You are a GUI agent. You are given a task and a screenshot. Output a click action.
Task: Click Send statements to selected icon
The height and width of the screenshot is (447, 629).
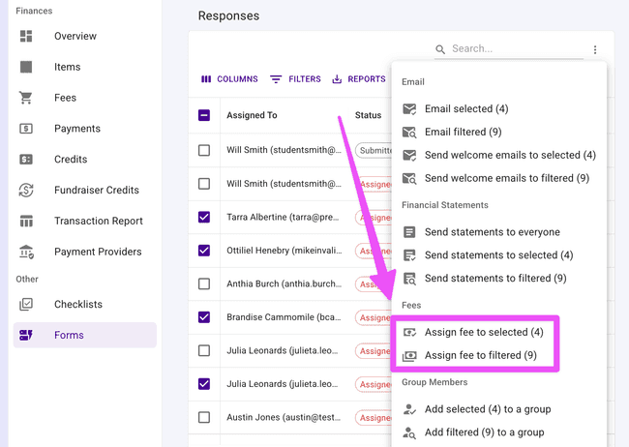pyautogui.click(x=409, y=255)
